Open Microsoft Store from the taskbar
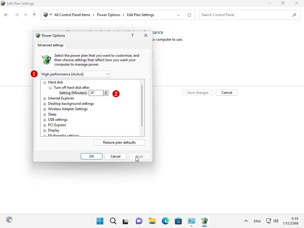This screenshot has width=304, height=228. [178, 221]
